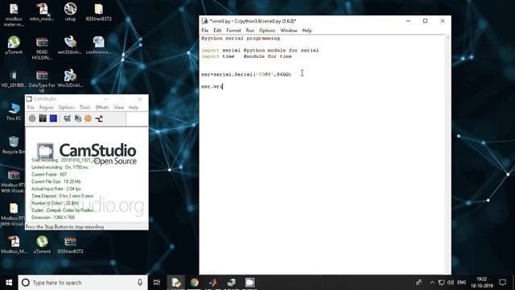Click 'Dimension : 1366 X 768' in CamStudio
Image resolution: width=515 pixels, height=290 pixels.
[x=53, y=217]
